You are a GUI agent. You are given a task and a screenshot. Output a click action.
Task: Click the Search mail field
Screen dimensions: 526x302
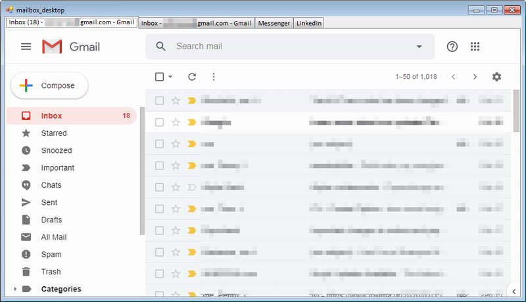[290, 47]
